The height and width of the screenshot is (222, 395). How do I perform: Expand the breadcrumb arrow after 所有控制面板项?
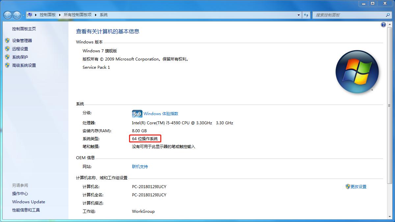click(x=96, y=15)
